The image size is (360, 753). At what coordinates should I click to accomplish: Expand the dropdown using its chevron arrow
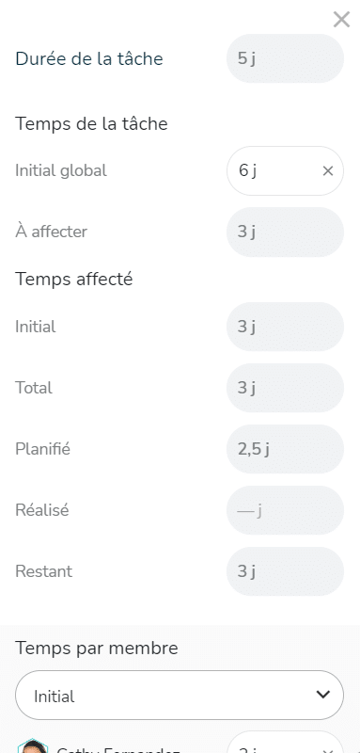[323, 695]
